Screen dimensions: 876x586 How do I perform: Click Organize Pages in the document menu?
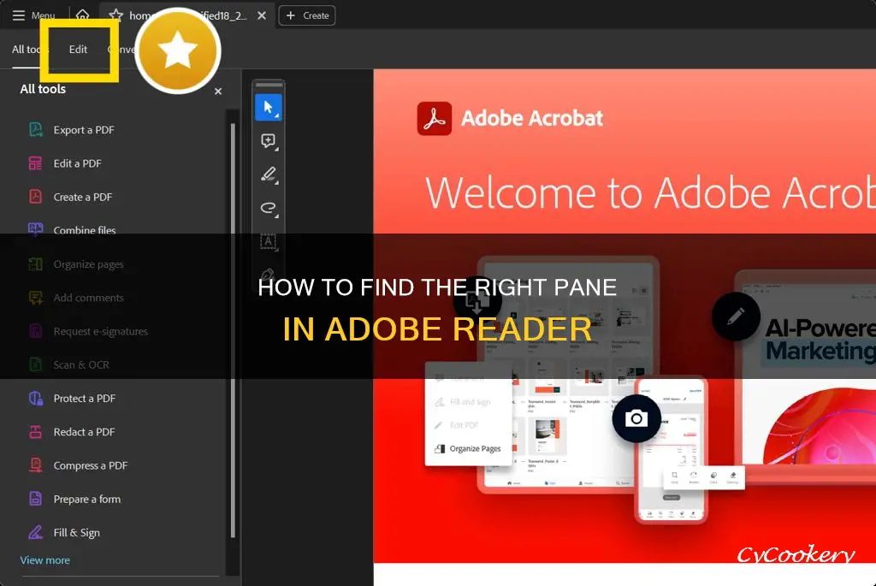pyautogui.click(x=468, y=448)
